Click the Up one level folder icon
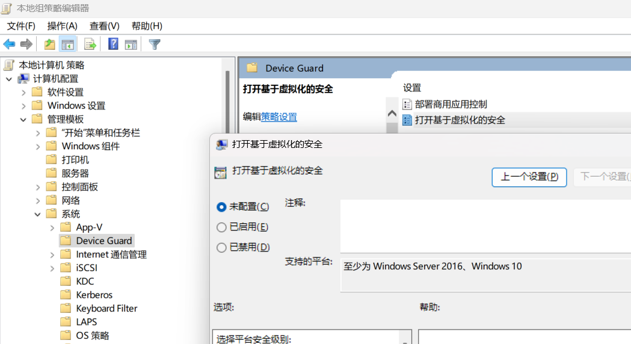Screen dimensions: 631x344 click(49, 44)
